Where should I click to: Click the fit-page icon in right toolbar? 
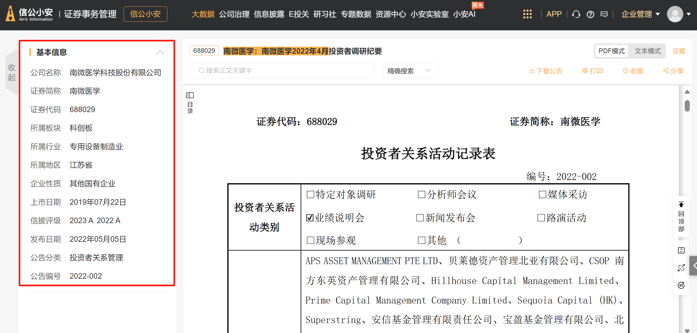[681, 250]
